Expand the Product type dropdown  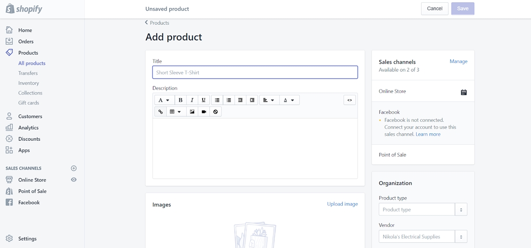(x=461, y=209)
